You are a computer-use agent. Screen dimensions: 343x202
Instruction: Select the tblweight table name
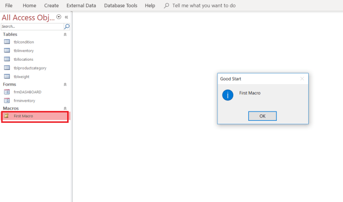pyautogui.click(x=22, y=77)
